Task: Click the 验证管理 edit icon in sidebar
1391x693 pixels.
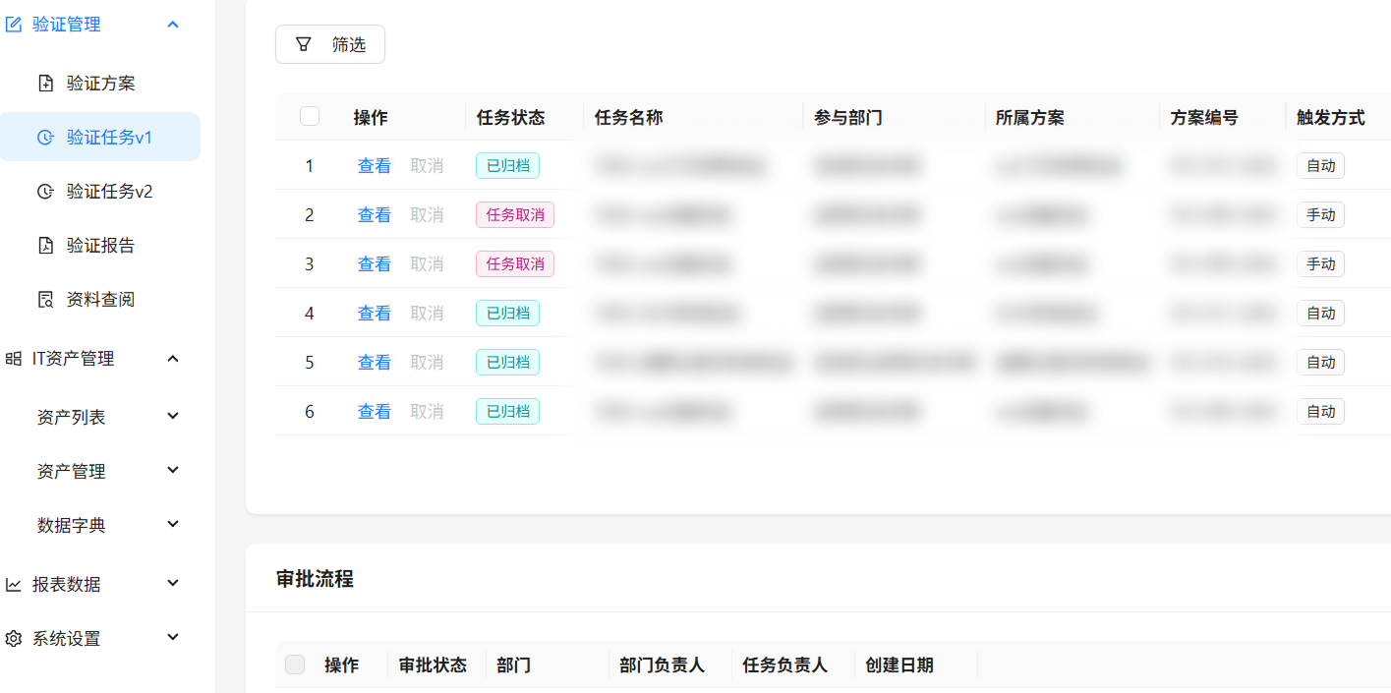Action: pos(14,25)
